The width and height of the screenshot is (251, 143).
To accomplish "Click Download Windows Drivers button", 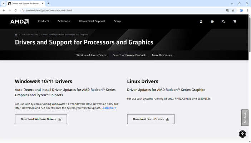I will point(41,119).
